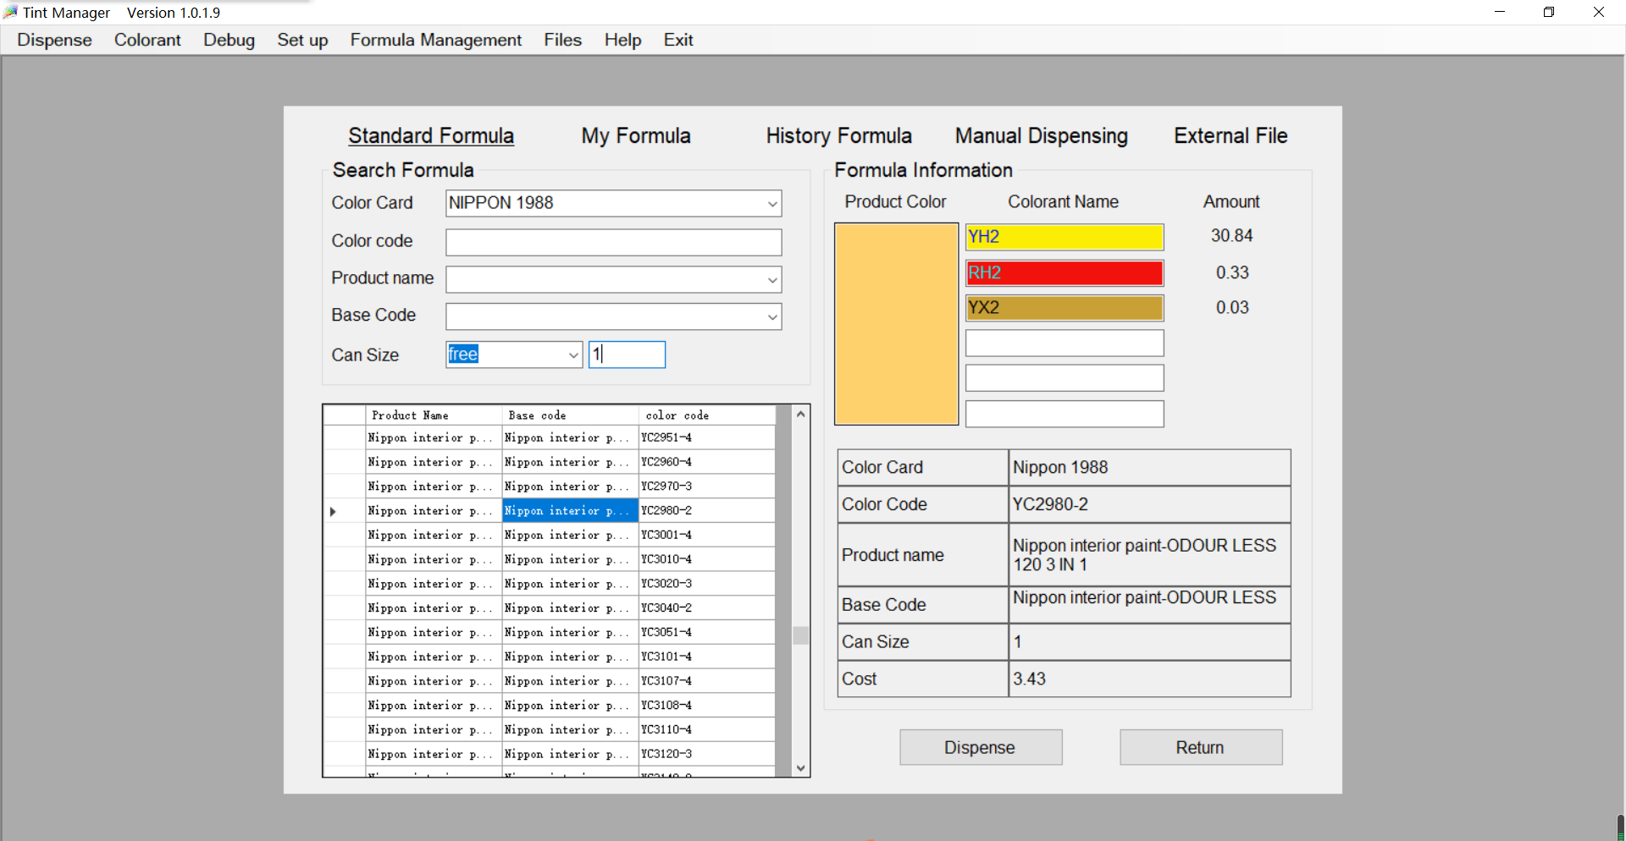Click the Exit menu item
Screen dimensions: 1626x841
click(678, 40)
